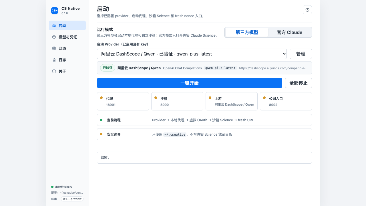Click the green dot beside 本地控制面板
The image size is (366, 206).
(52, 187)
